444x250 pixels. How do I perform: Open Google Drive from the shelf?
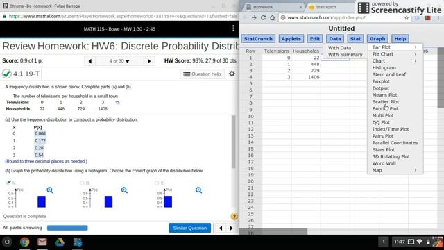60,242
